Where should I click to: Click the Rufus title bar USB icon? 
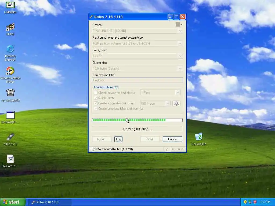click(91, 17)
